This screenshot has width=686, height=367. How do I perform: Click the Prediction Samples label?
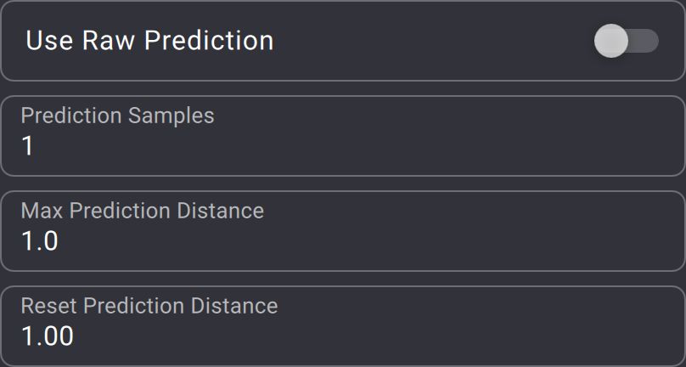point(117,116)
